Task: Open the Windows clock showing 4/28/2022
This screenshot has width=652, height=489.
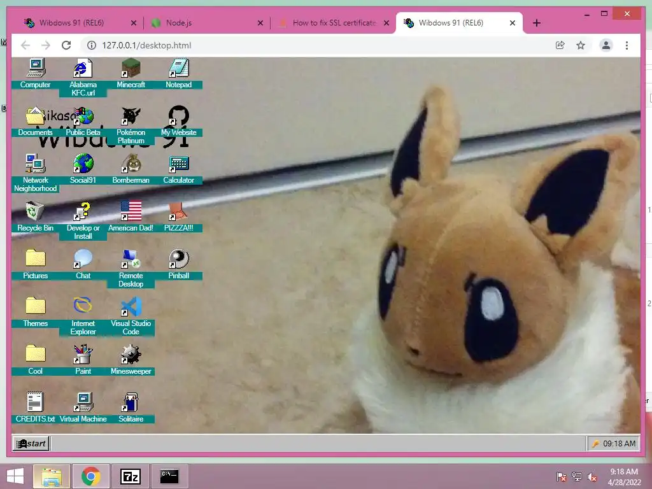Action: [x=624, y=477]
